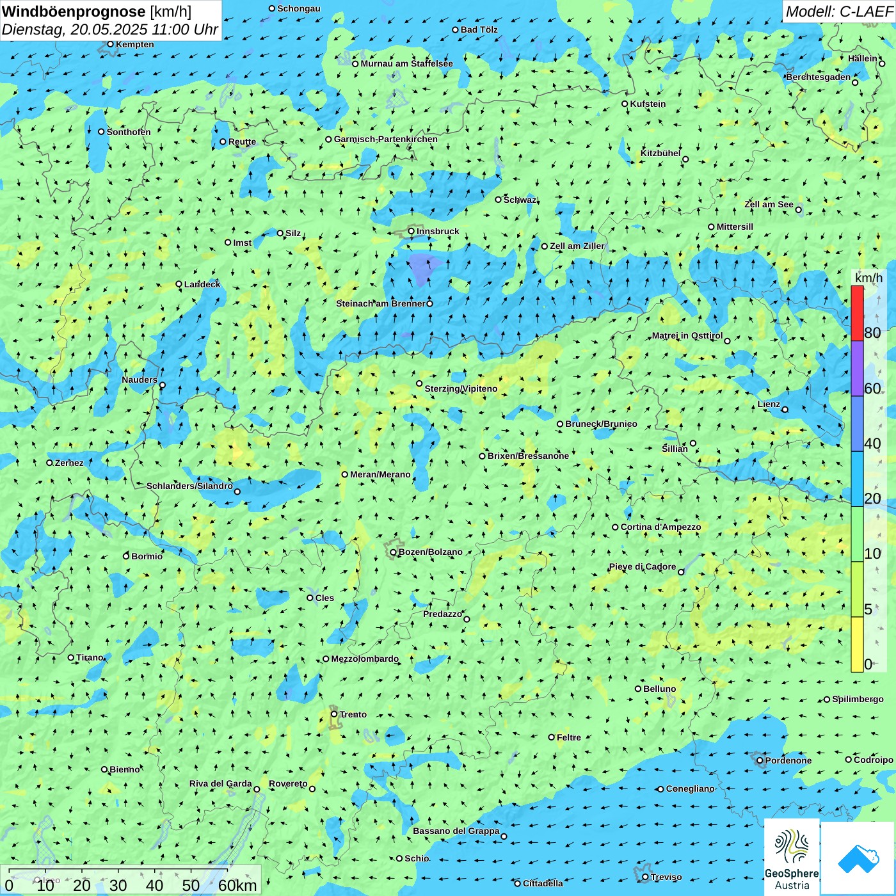This screenshot has width=896, height=896.
Task: Click the Pordenone city marker
Action: 760,760
